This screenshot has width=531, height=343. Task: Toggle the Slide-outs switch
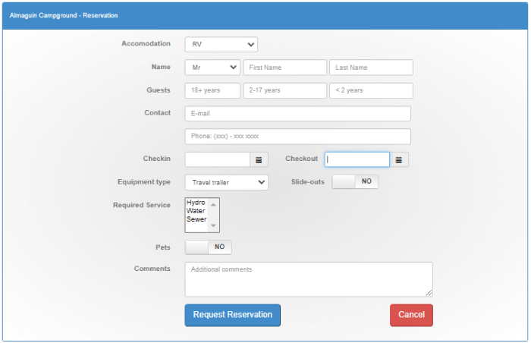click(x=355, y=181)
